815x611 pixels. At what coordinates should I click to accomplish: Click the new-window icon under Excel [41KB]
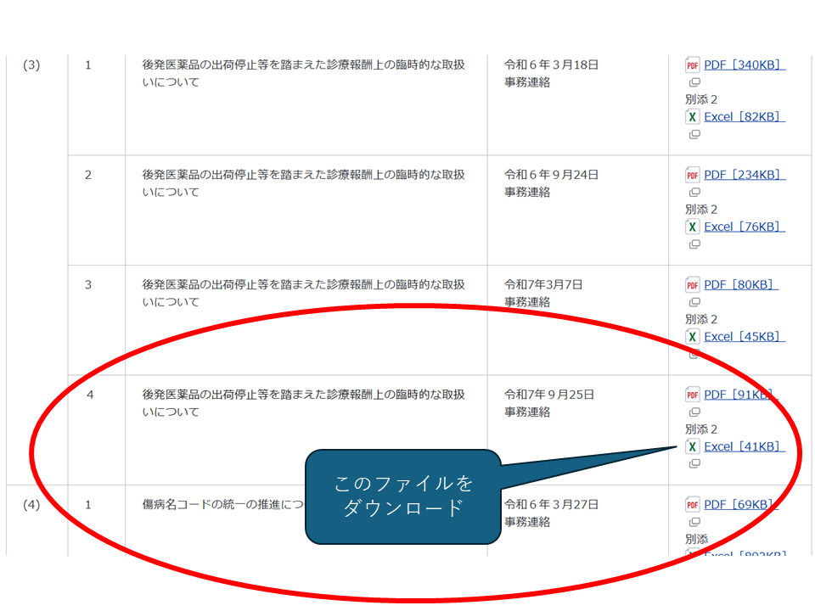coord(694,464)
